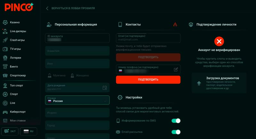Expand the Страна country dropdown
The height and width of the screenshot is (139, 256).
tap(77, 100)
